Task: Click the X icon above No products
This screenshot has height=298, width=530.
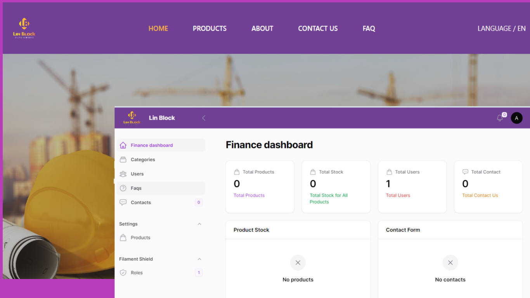Action: (298, 263)
